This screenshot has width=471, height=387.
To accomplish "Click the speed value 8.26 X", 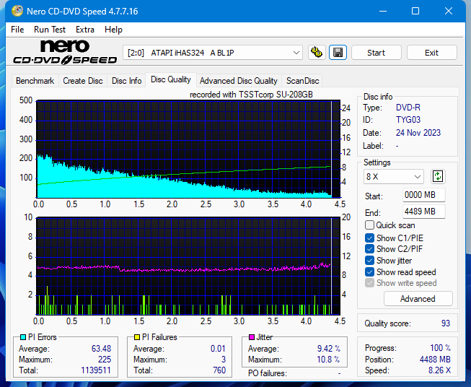I will [x=439, y=370].
